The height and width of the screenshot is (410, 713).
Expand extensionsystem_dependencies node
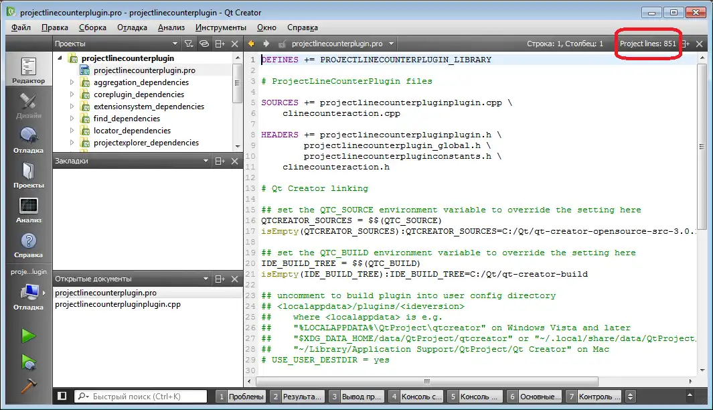click(72, 107)
